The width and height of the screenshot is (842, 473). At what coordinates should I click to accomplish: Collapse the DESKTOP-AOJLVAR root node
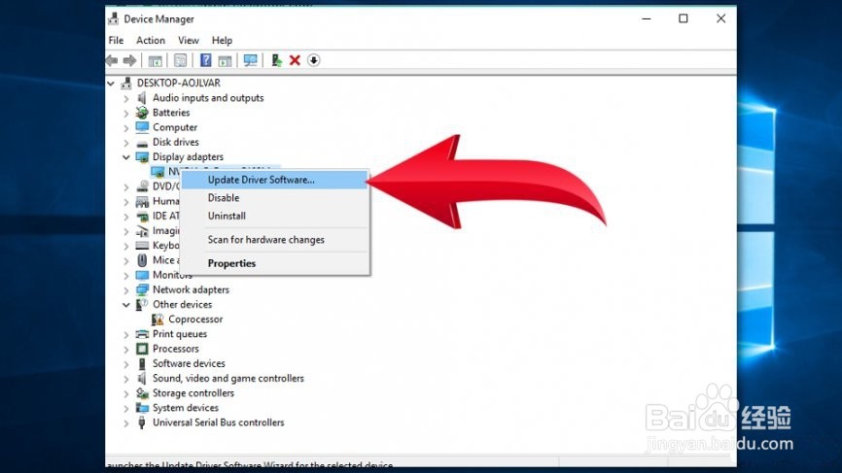click(111, 84)
